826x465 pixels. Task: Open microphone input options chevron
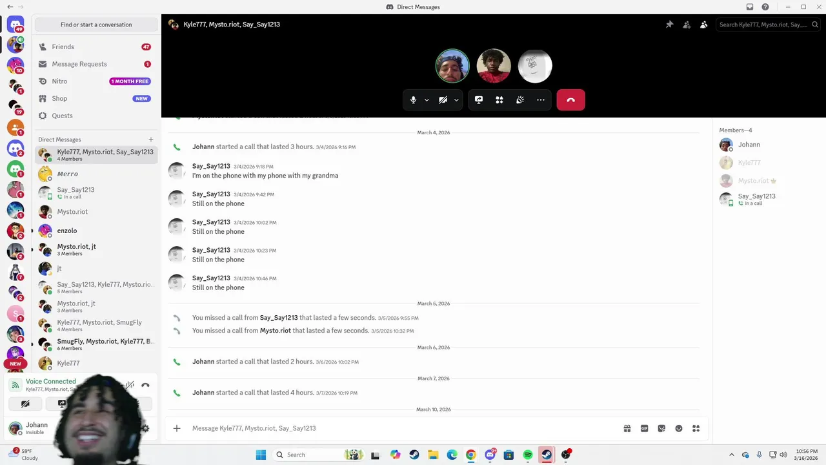(427, 100)
